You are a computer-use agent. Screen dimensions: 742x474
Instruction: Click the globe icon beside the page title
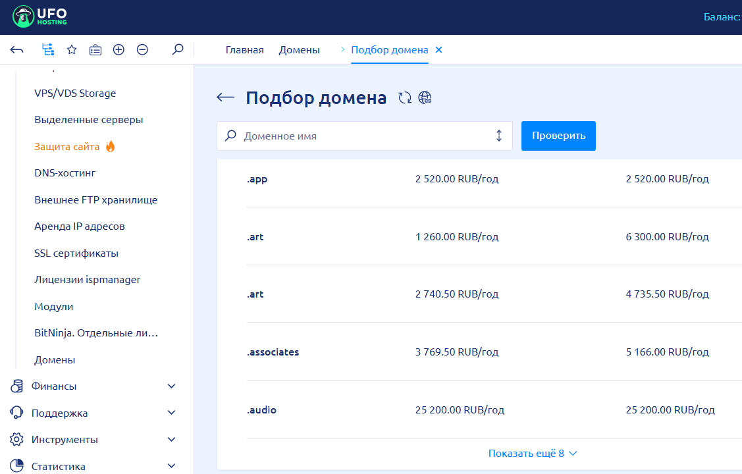click(x=425, y=98)
